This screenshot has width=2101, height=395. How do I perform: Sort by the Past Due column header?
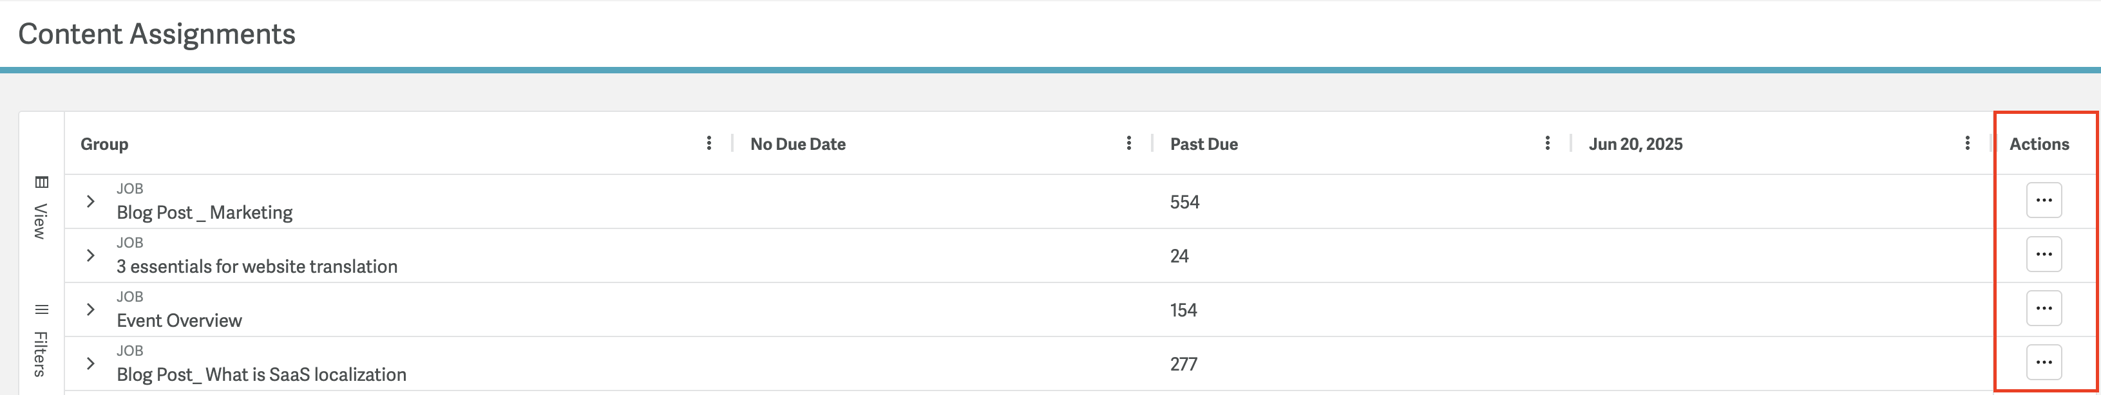[1204, 144]
